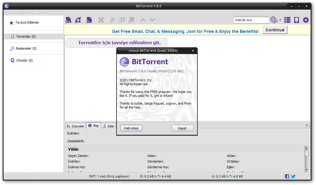Click the Twitter icon in status bar
316x185 pixels.
pyautogui.click(x=293, y=176)
